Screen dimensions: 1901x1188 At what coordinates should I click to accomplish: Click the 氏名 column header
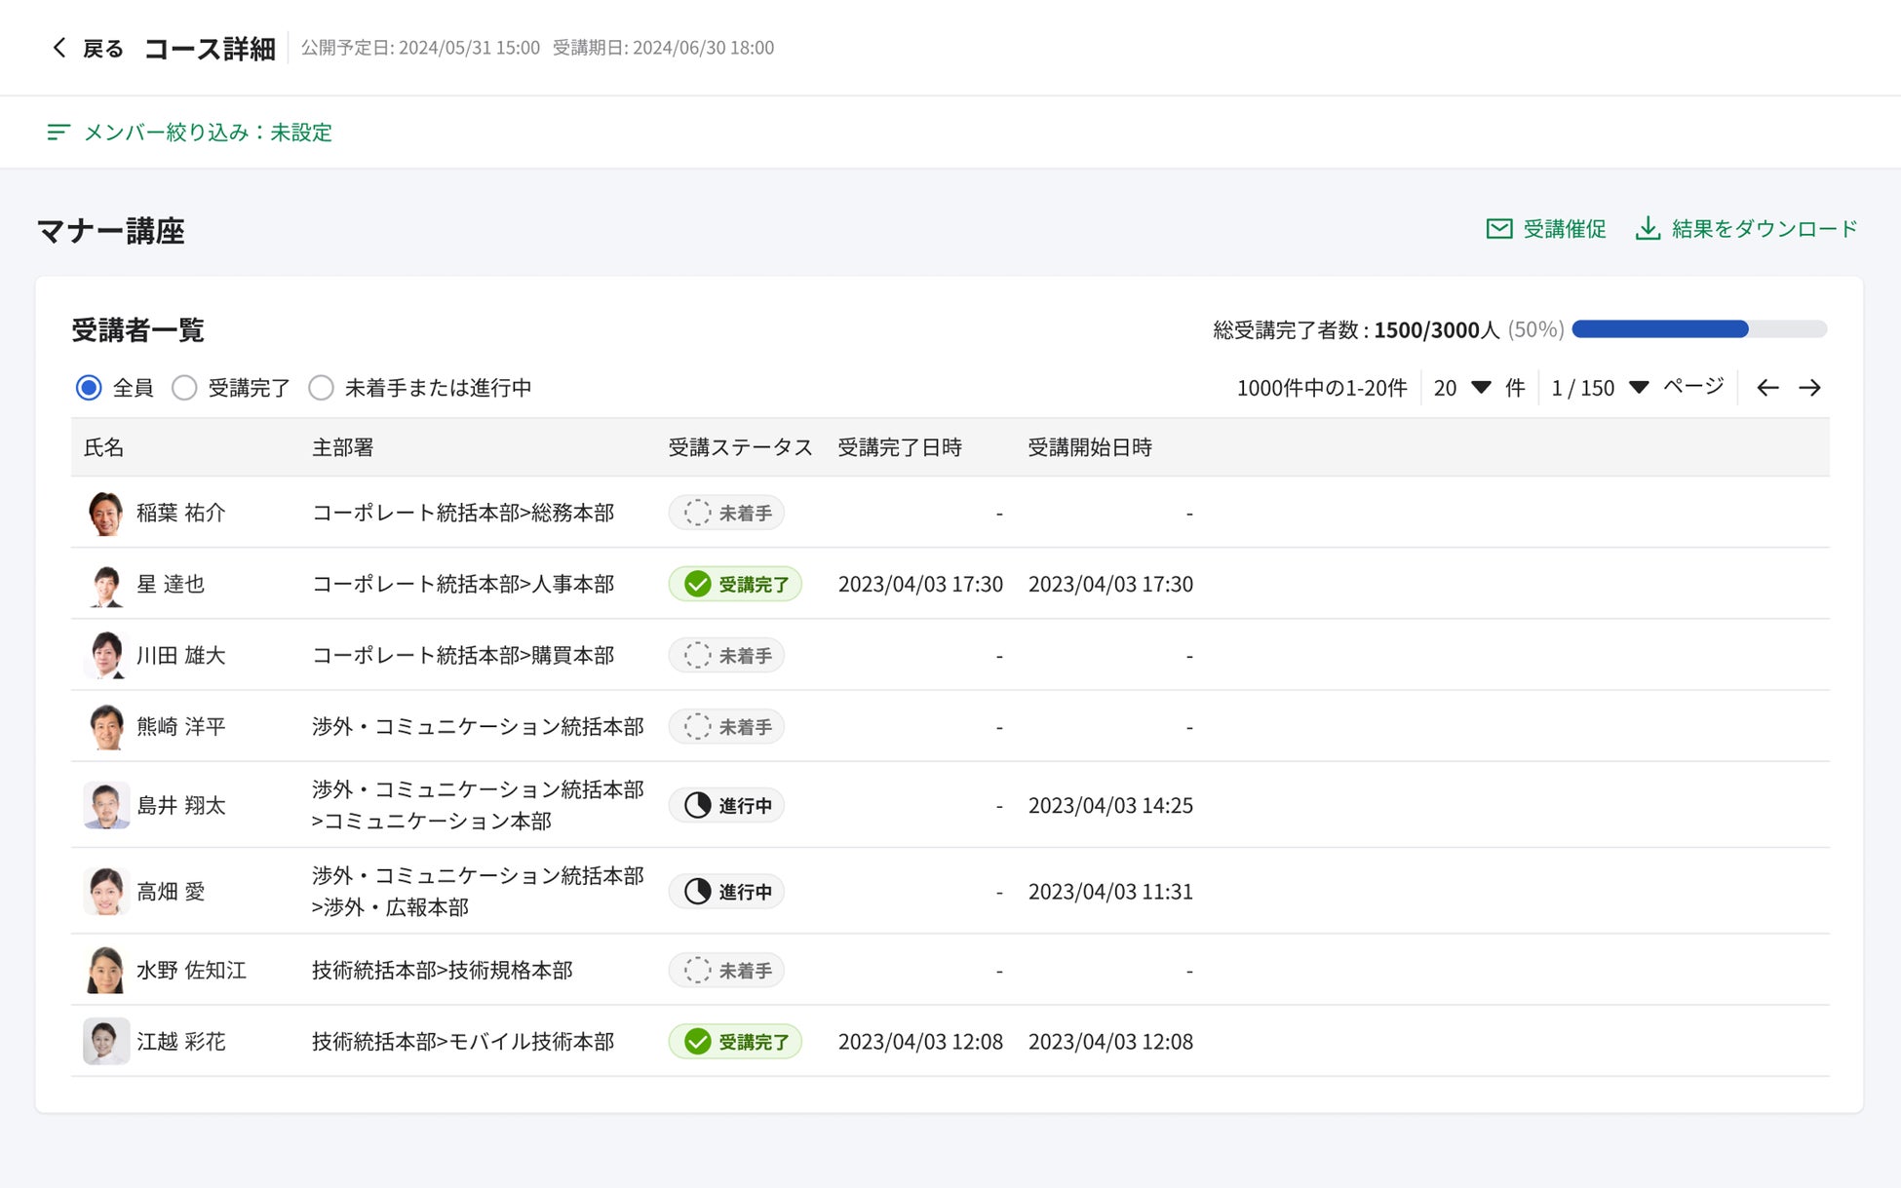(x=104, y=447)
